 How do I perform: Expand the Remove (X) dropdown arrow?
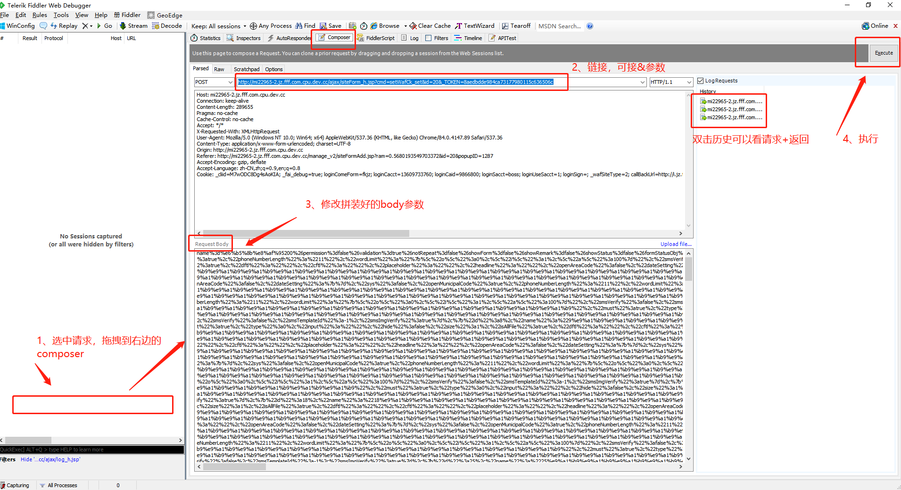click(91, 26)
